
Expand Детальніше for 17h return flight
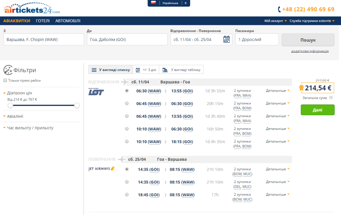[x=277, y=194]
